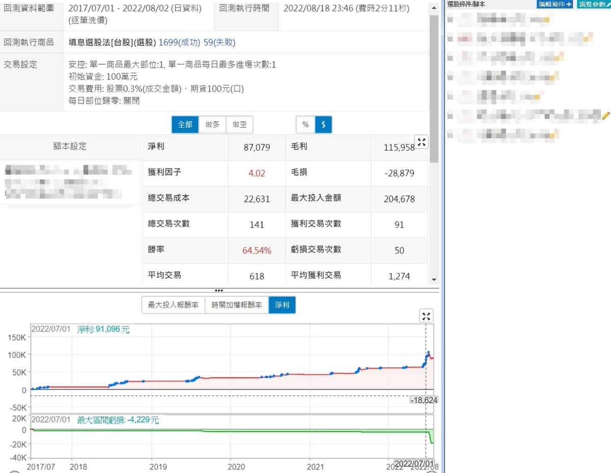Click the vertical scrollbar of the report panel
Screen dimensions: 611x473
click(x=434, y=87)
